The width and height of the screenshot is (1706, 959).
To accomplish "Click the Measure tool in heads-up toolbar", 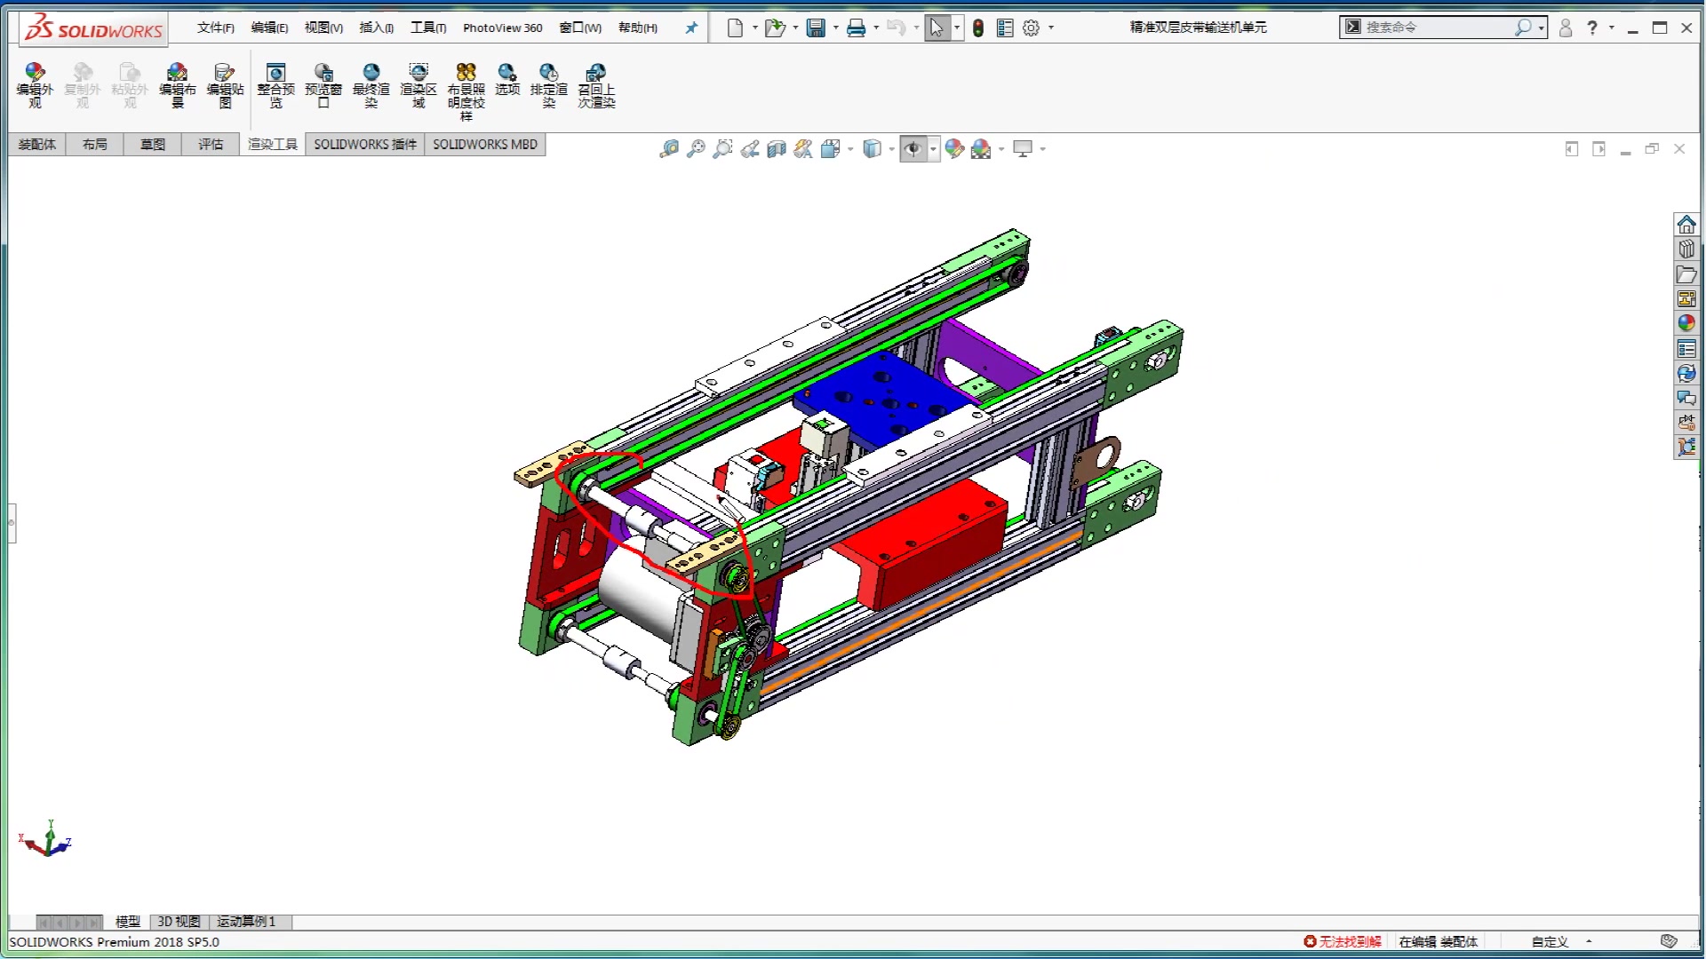I will (x=668, y=148).
